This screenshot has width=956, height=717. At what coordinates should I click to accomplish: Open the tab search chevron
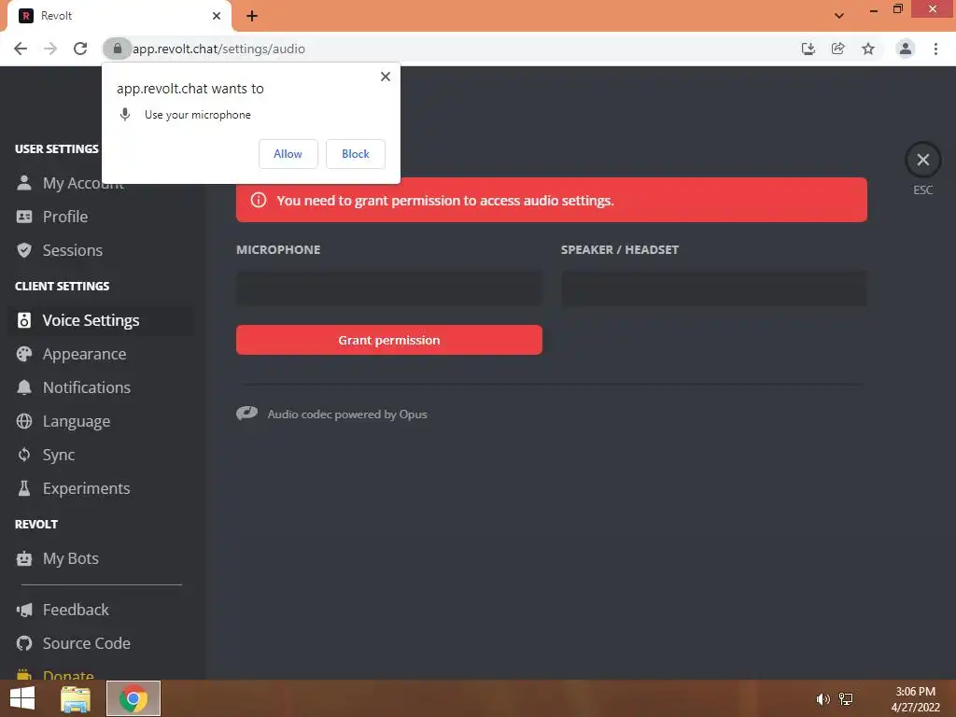click(x=839, y=16)
